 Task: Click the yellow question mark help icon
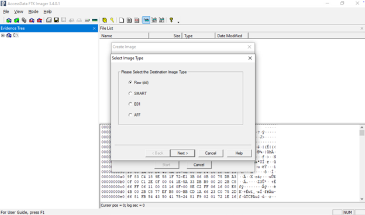tap(171, 20)
